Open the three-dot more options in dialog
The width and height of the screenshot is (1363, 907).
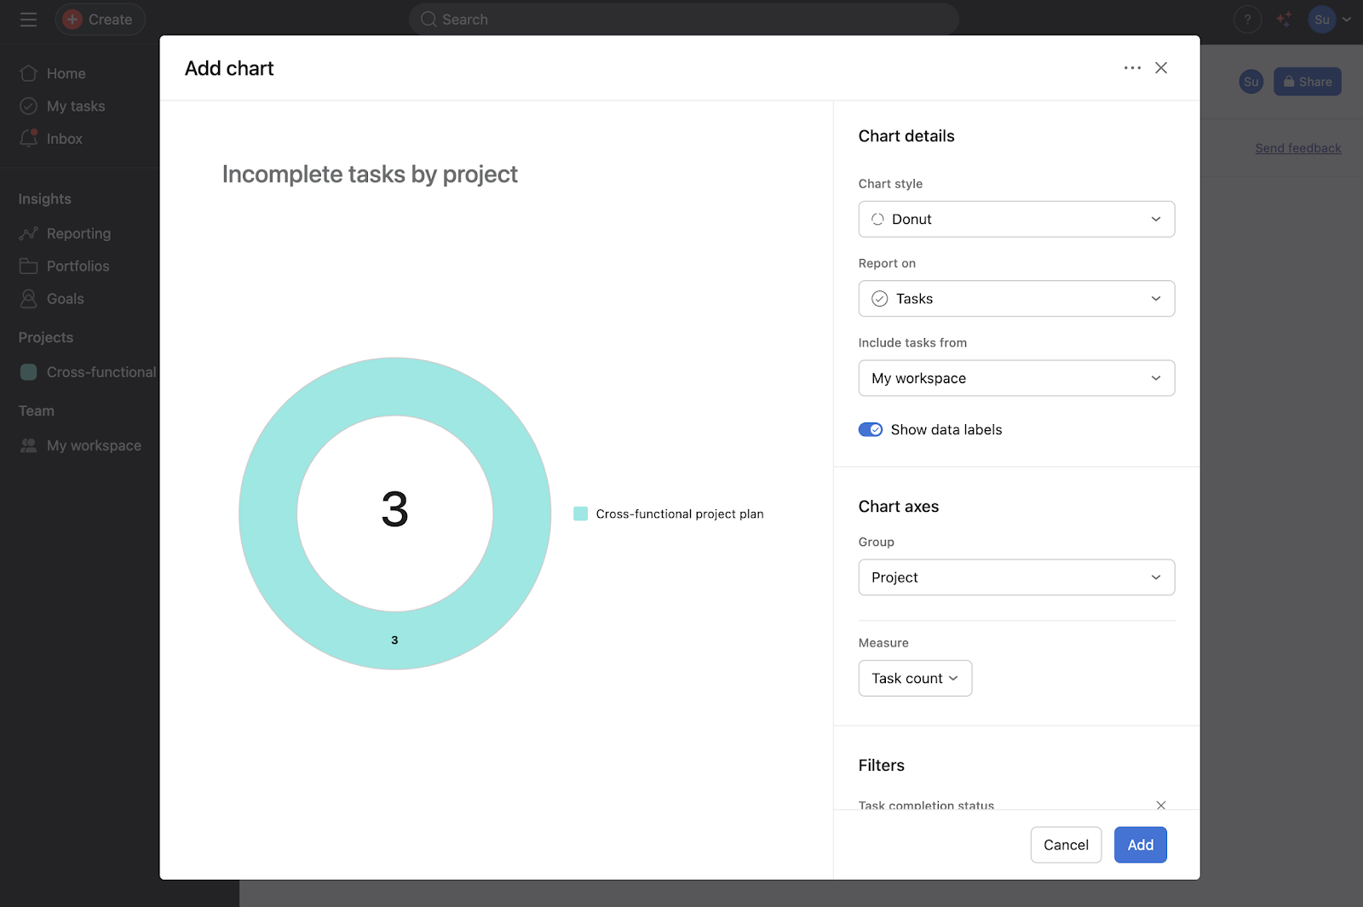tap(1132, 68)
